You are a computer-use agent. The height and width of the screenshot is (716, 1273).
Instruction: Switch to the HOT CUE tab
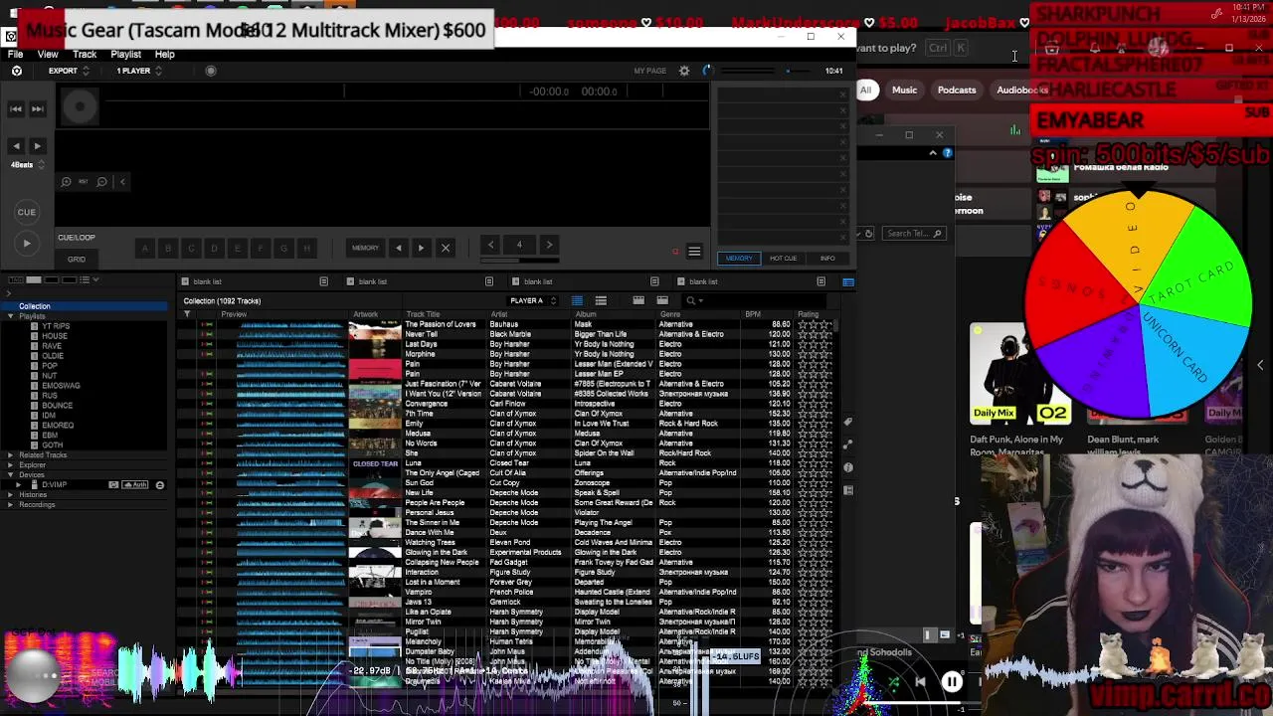pyautogui.click(x=783, y=259)
